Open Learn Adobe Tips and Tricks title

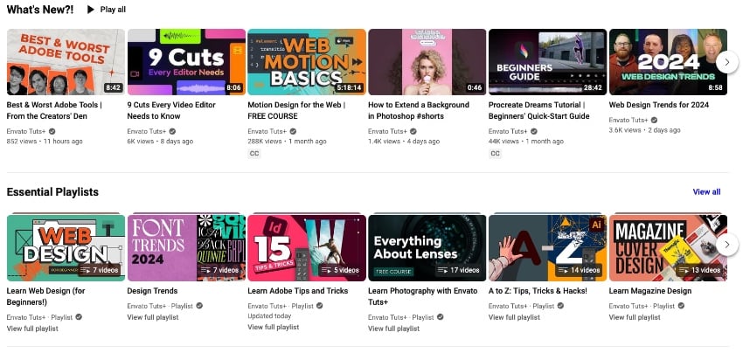pos(298,291)
